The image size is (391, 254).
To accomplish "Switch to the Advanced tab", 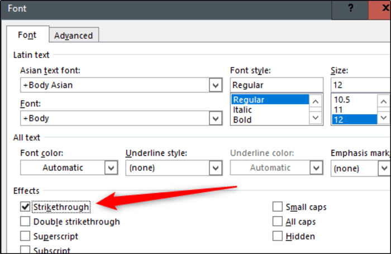I will click(74, 35).
